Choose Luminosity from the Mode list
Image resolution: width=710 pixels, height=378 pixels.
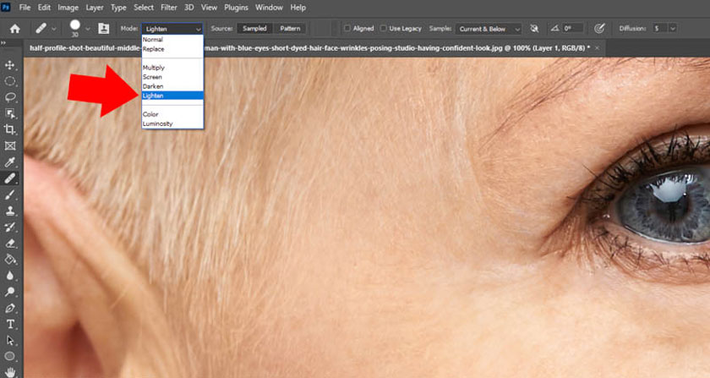(x=158, y=123)
